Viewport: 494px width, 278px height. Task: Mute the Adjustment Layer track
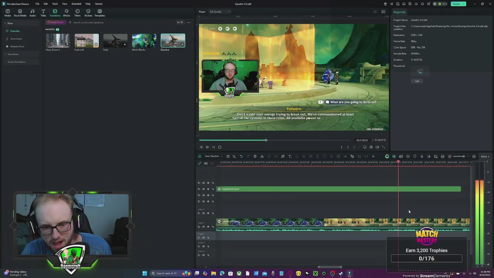pos(203,189)
